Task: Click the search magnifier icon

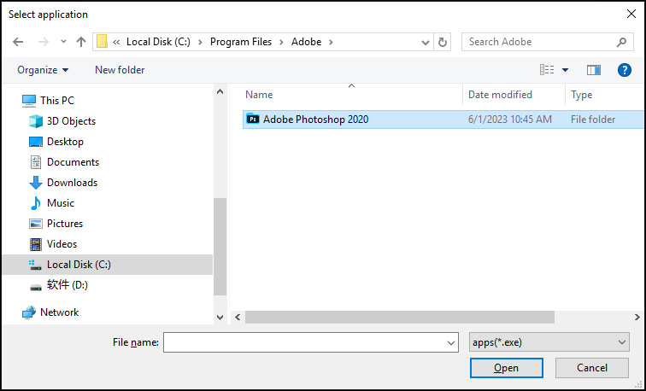Action: [621, 42]
